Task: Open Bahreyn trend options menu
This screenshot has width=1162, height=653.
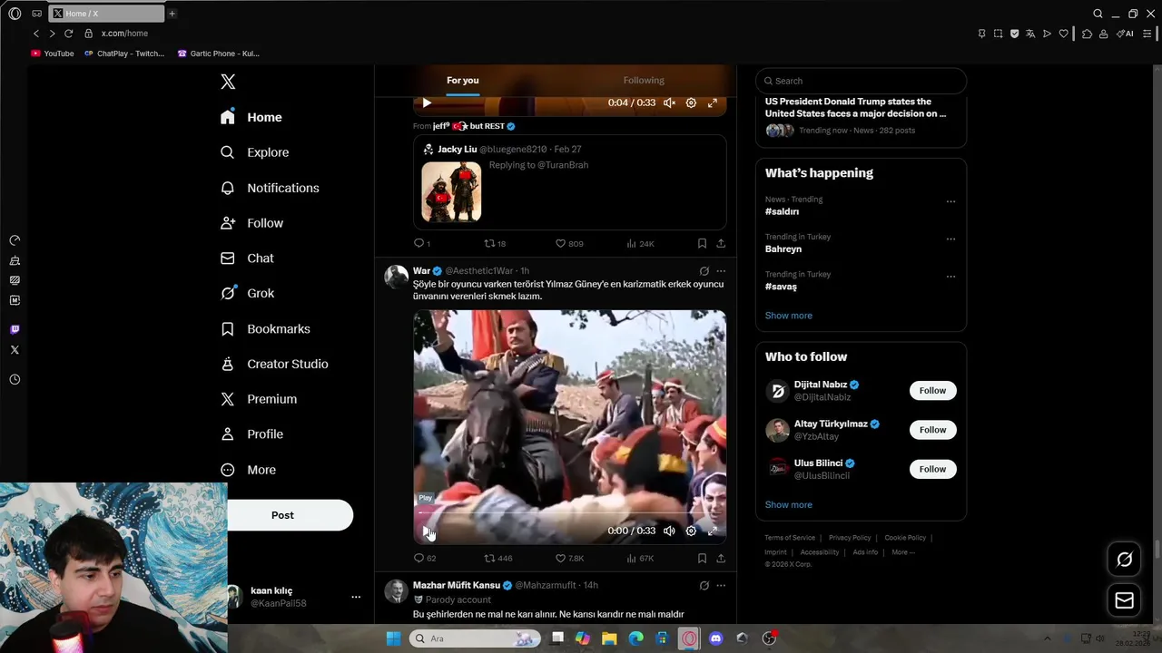Action: [950, 239]
